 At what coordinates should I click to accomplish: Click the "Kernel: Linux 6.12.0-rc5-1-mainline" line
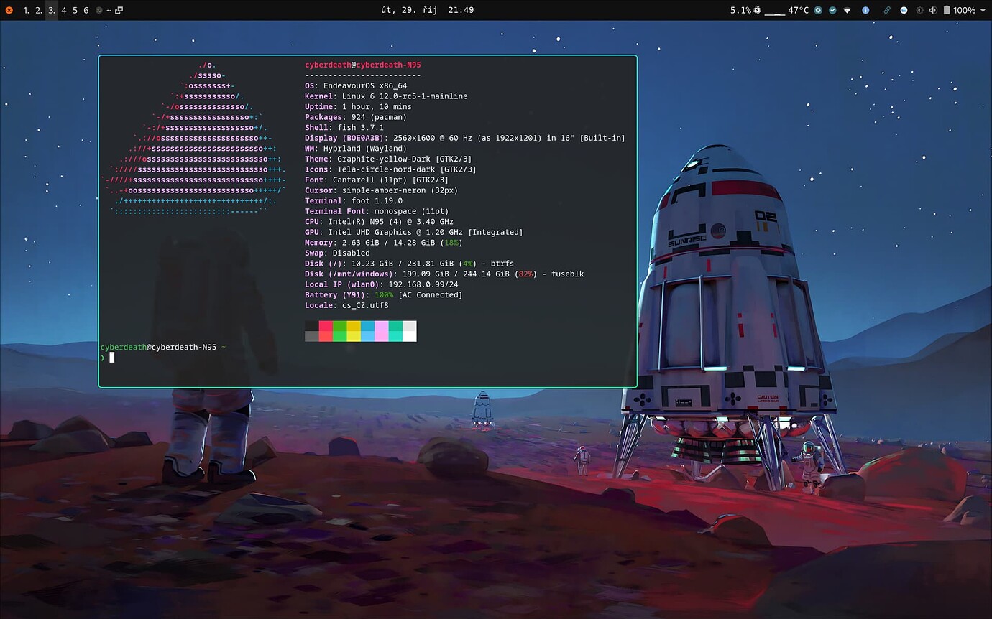[x=386, y=96]
